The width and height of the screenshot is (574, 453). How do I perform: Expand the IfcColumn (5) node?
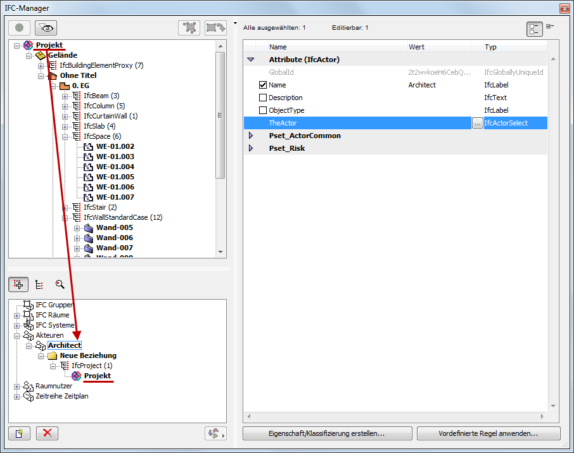(65, 106)
